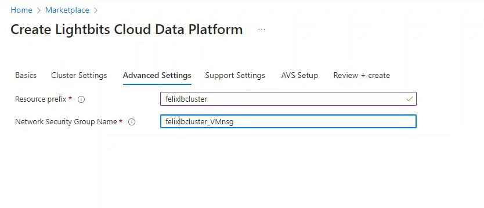This screenshot has width=484, height=208.
Task: Click the green validation checkmark
Action: click(409, 99)
